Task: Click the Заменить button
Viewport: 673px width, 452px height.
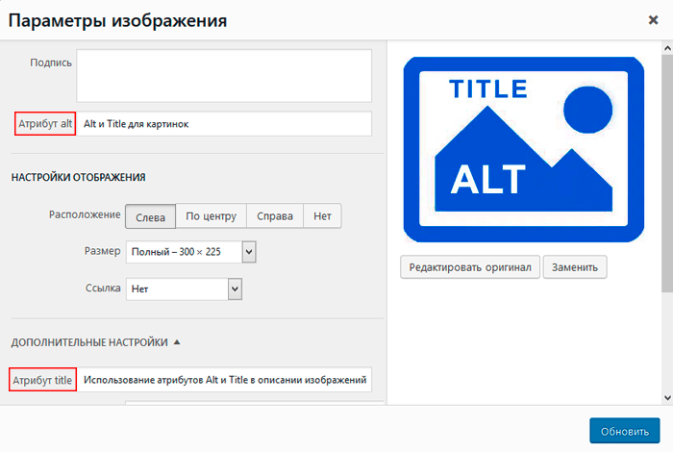Action: coord(575,267)
